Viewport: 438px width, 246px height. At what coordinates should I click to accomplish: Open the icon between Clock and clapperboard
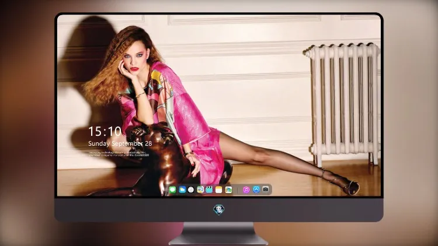click(x=200, y=190)
